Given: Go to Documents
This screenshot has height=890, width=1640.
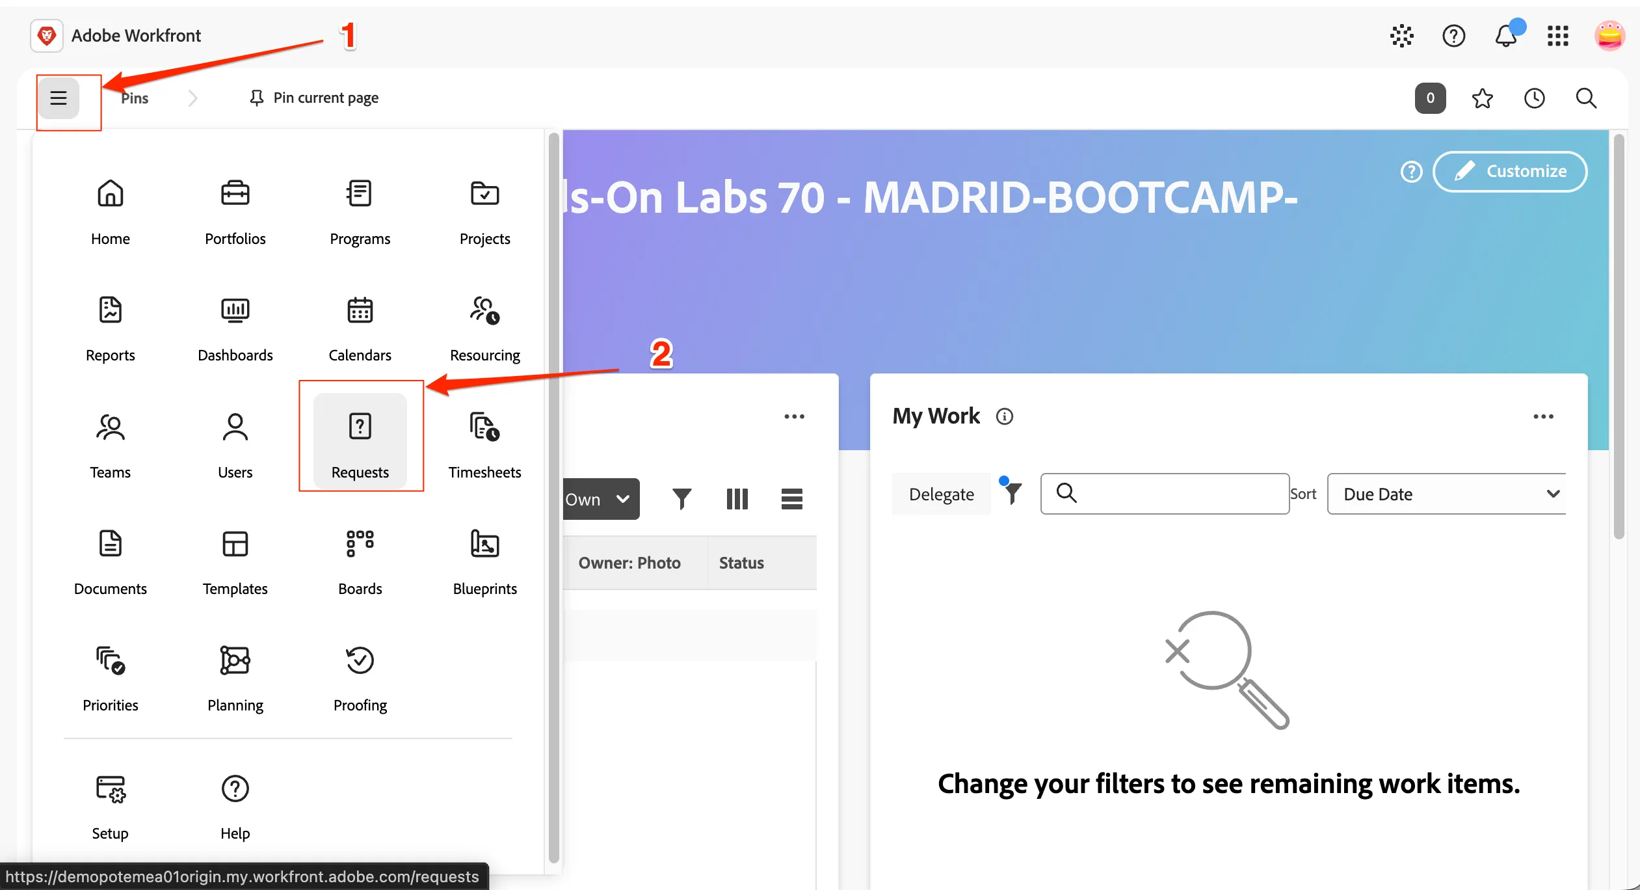Looking at the screenshot, I should click(x=110, y=562).
